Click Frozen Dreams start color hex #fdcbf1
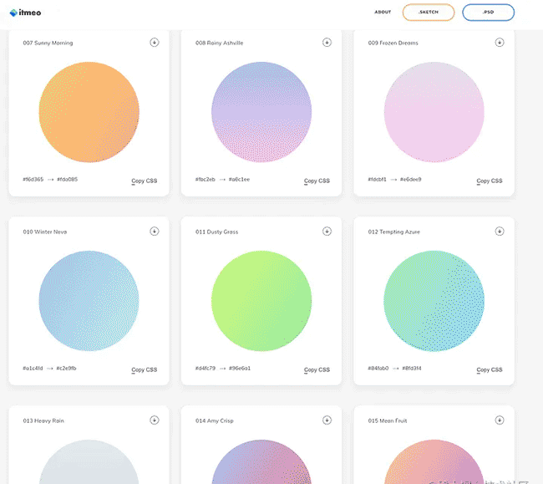This screenshot has width=543, height=484. point(377,179)
